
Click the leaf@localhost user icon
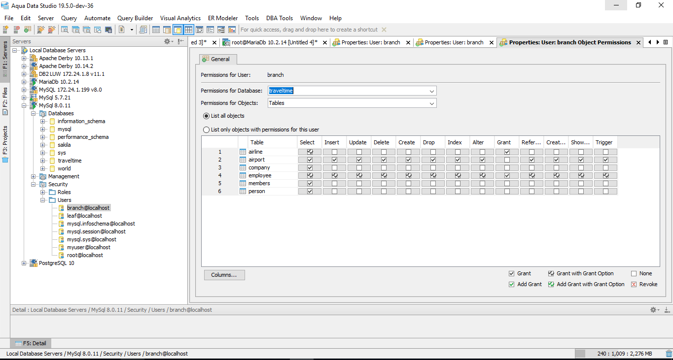pyautogui.click(x=62, y=216)
